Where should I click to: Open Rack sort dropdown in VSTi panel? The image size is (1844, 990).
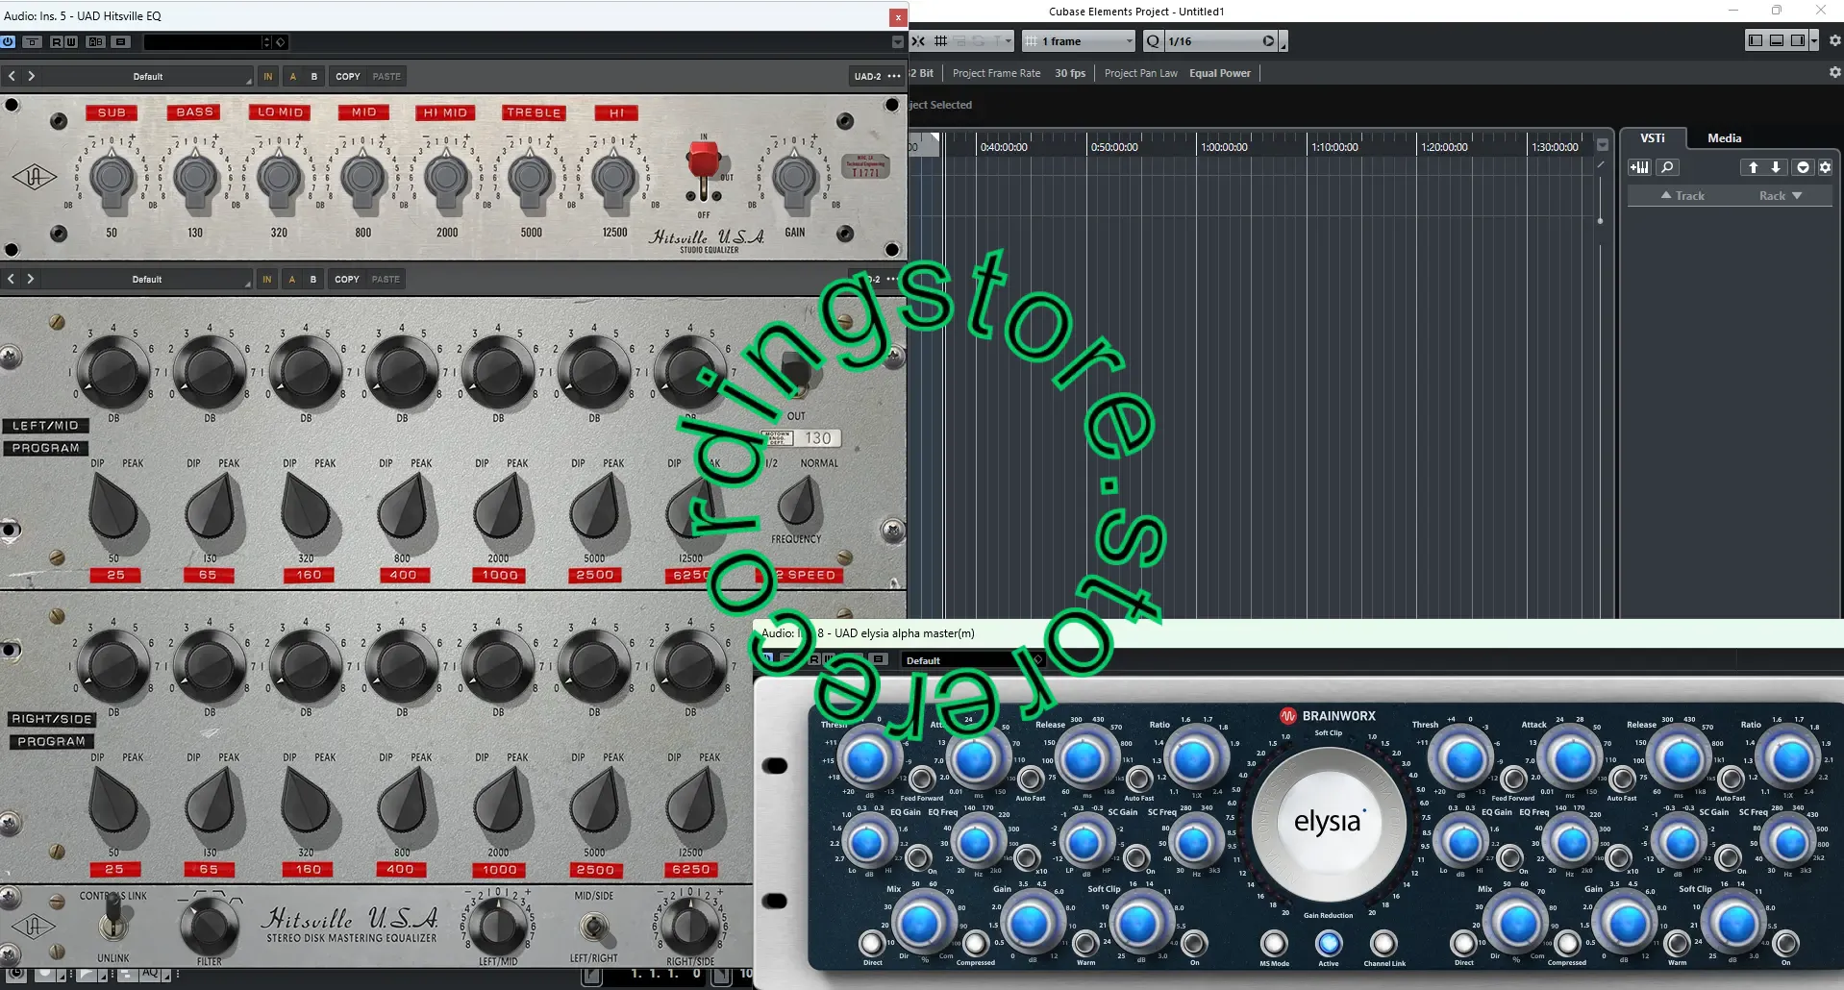click(x=1781, y=195)
